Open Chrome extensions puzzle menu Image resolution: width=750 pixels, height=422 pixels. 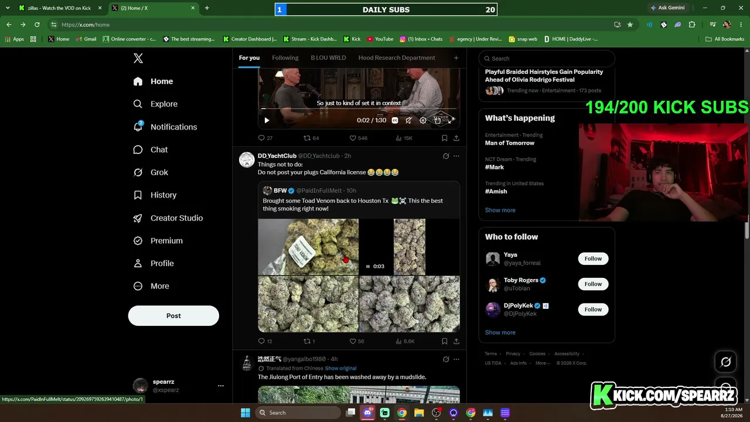pos(692,25)
